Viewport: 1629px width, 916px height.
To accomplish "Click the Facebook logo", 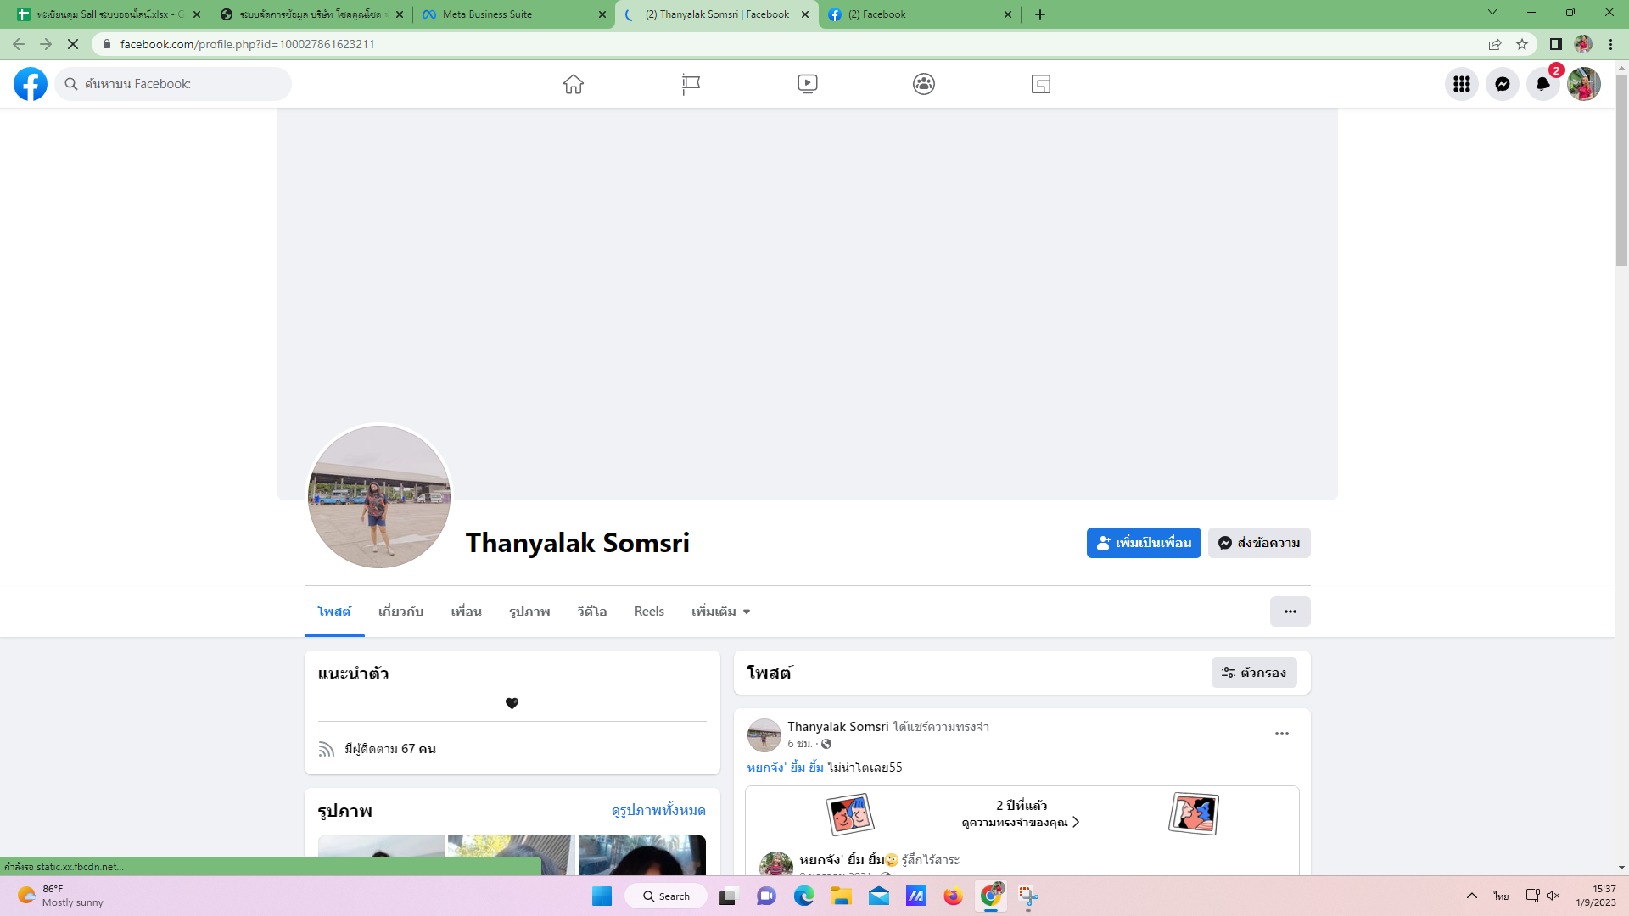I will coord(31,84).
